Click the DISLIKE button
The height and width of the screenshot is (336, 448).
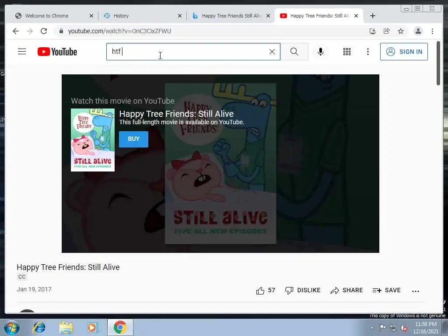pyautogui.click(x=303, y=290)
